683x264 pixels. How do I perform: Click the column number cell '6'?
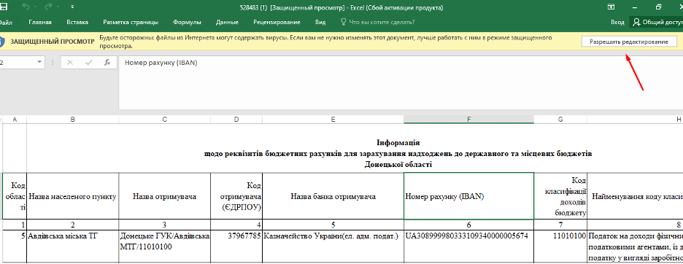tap(468, 225)
